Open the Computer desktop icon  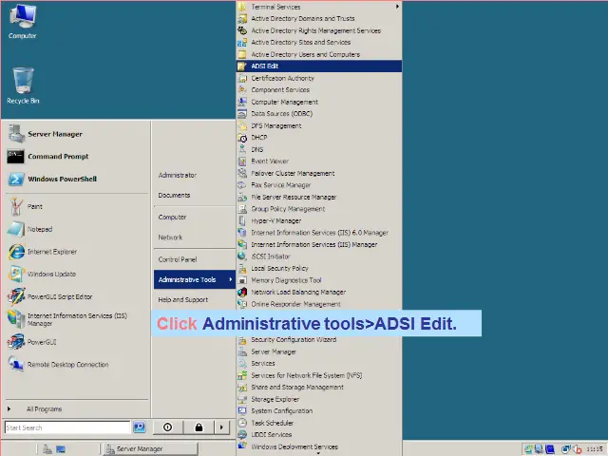tap(23, 21)
